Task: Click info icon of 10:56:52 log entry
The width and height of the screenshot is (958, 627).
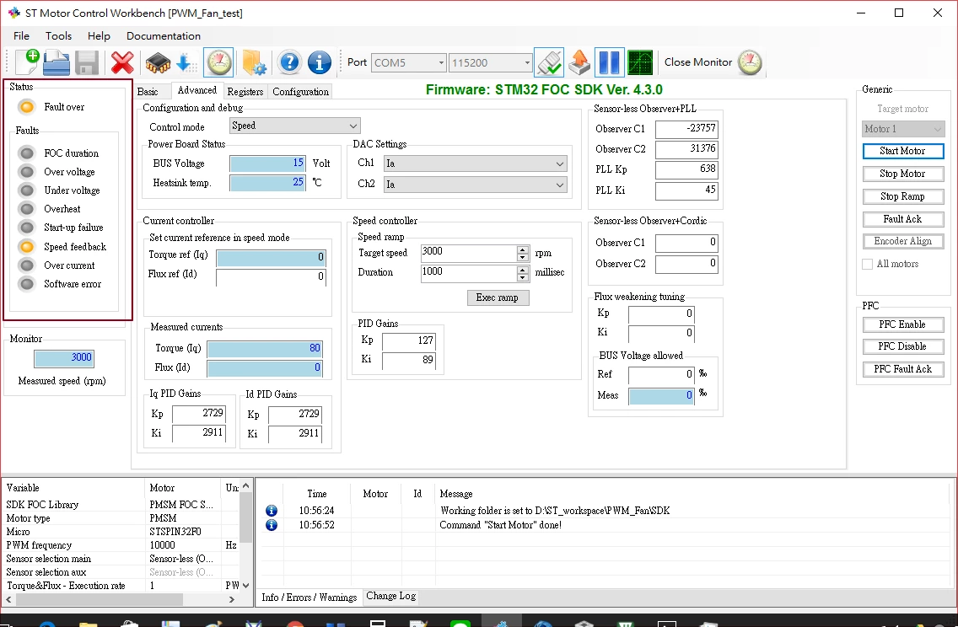Action: coord(272,524)
